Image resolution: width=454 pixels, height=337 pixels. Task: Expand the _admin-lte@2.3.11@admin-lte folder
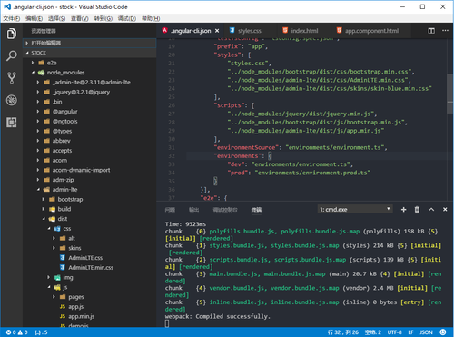(90, 83)
